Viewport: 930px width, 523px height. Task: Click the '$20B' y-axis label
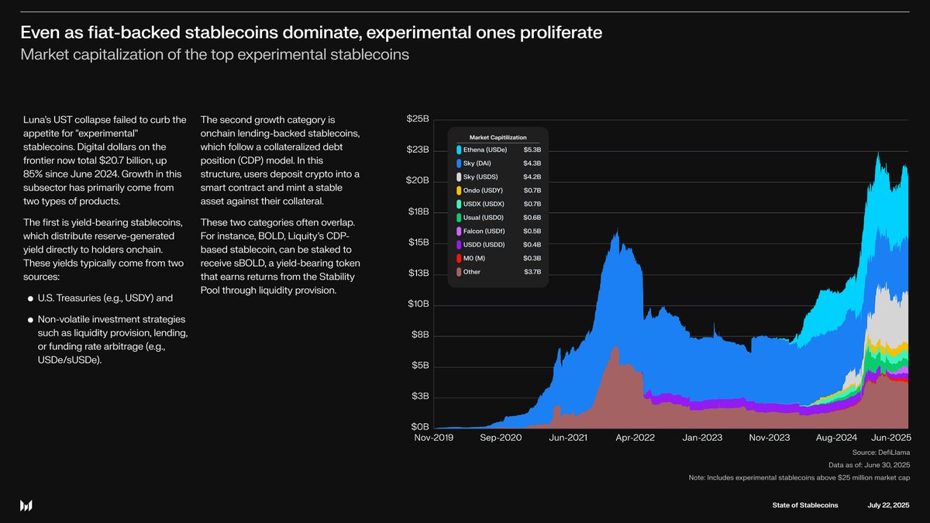417,181
